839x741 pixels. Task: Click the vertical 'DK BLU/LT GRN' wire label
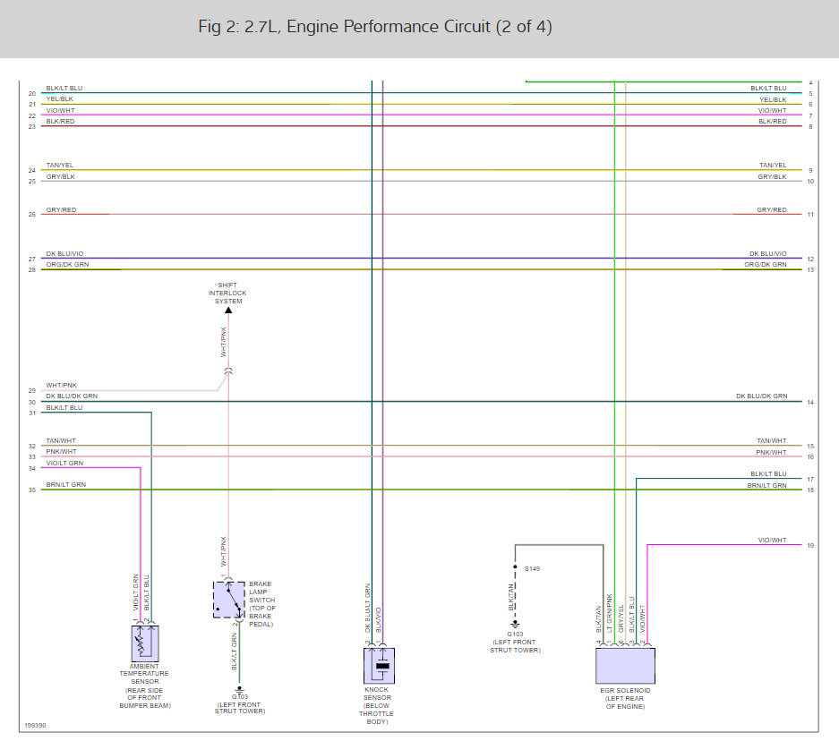click(368, 609)
